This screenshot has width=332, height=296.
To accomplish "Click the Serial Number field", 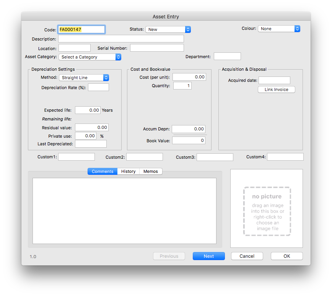I will pos(157,48).
